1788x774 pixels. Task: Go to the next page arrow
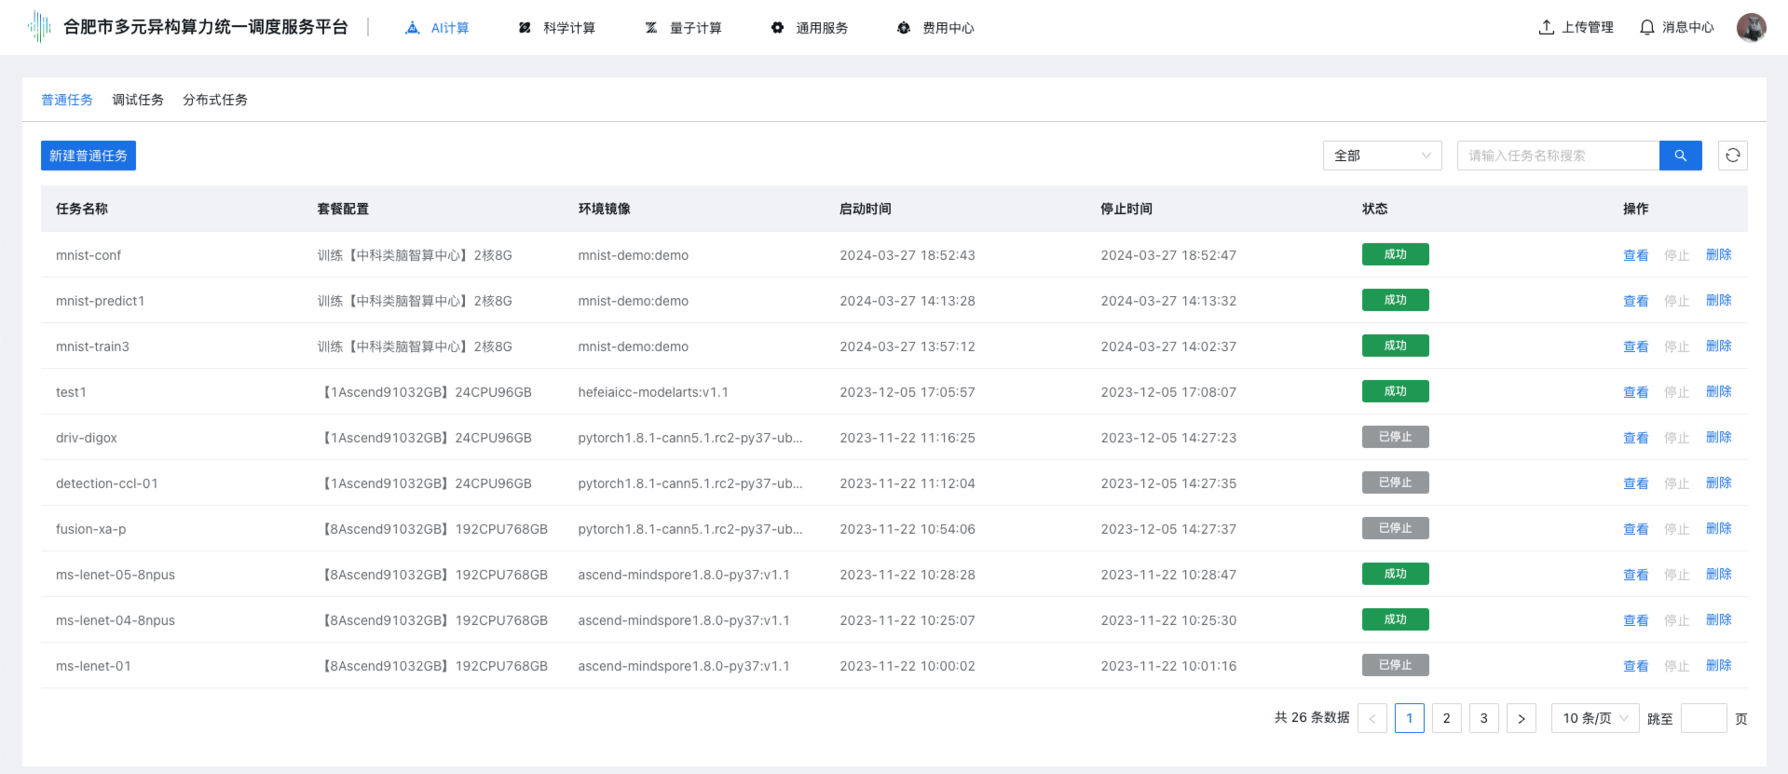[1521, 718]
